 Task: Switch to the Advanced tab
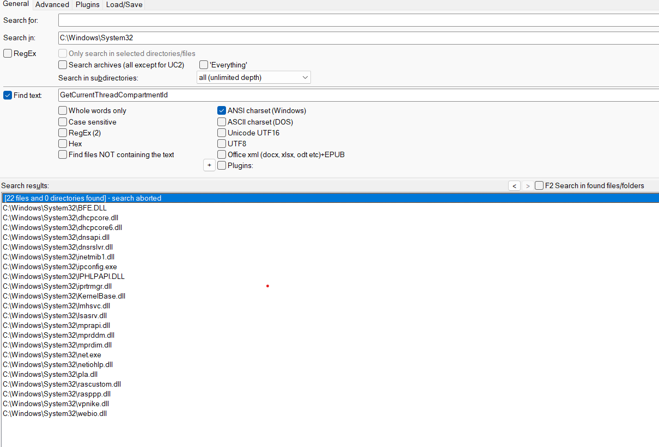tap(52, 4)
